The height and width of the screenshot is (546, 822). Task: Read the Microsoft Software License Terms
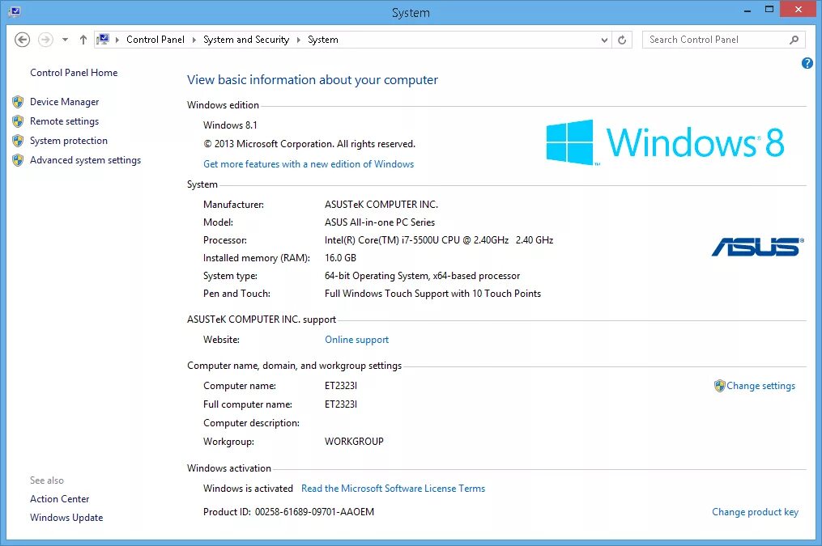pos(393,489)
